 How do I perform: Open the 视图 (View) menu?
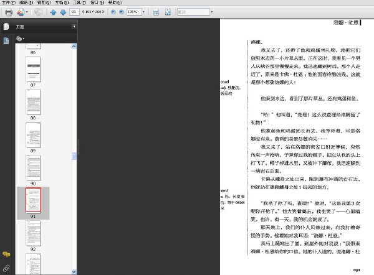click(x=44, y=2)
